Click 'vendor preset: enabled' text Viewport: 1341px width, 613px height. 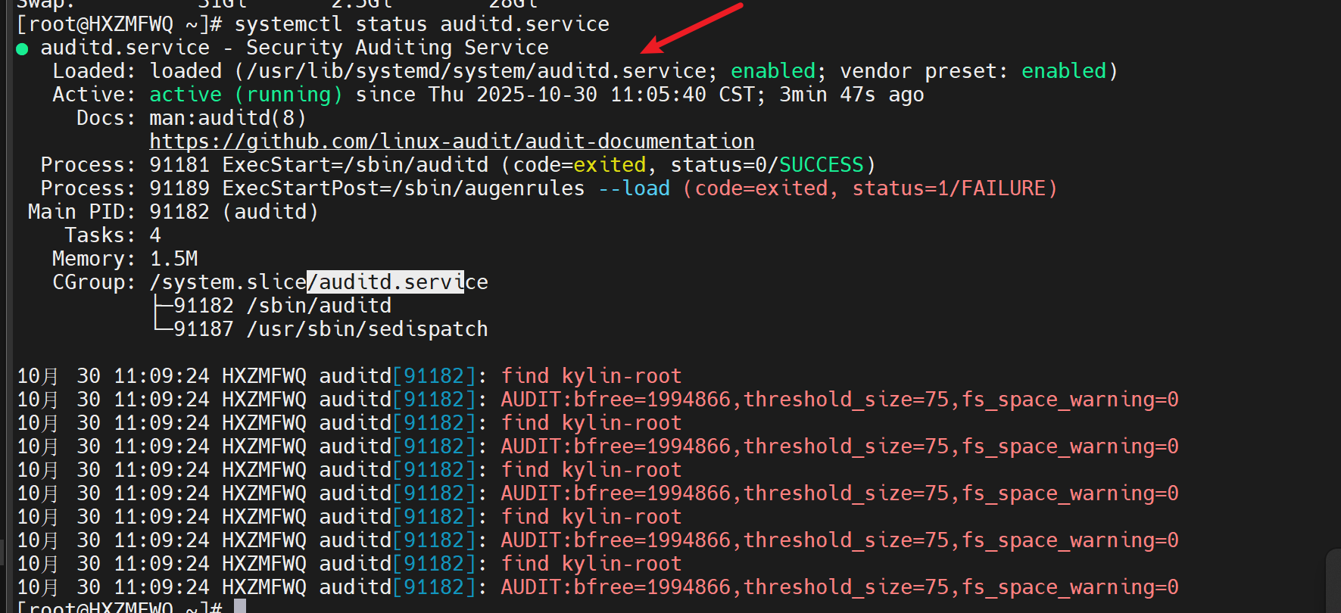[x=973, y=71]
